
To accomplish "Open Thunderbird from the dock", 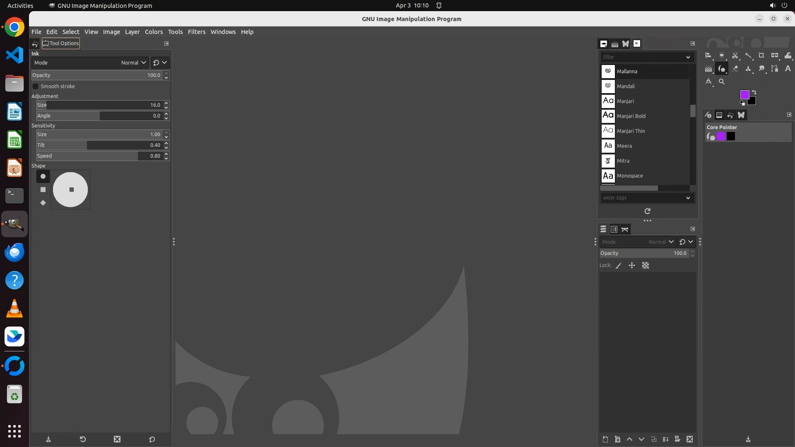I will coord(14,252).
